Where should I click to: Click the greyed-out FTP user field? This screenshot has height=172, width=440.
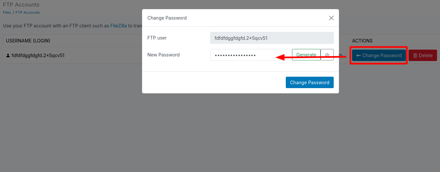pyautogui.click(x=272, y=38)
